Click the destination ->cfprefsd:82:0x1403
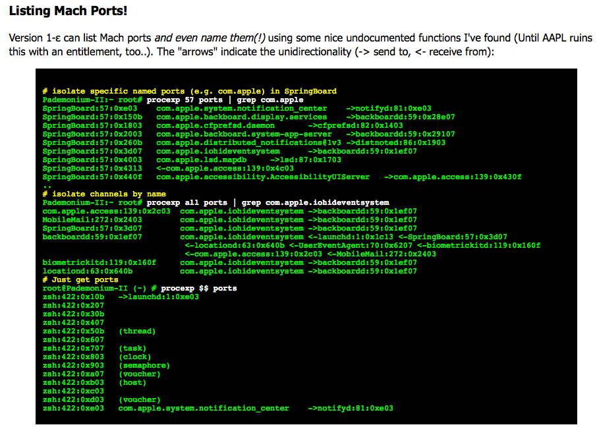 tap(355, 126)
